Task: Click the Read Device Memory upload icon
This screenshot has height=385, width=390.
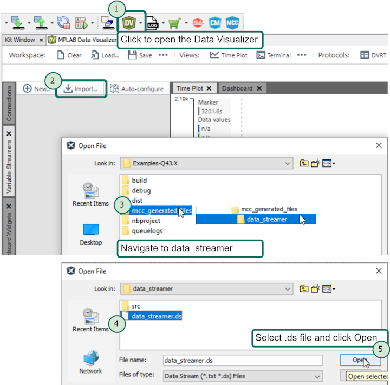Action: pyautogui.click(x=41, y=23)
